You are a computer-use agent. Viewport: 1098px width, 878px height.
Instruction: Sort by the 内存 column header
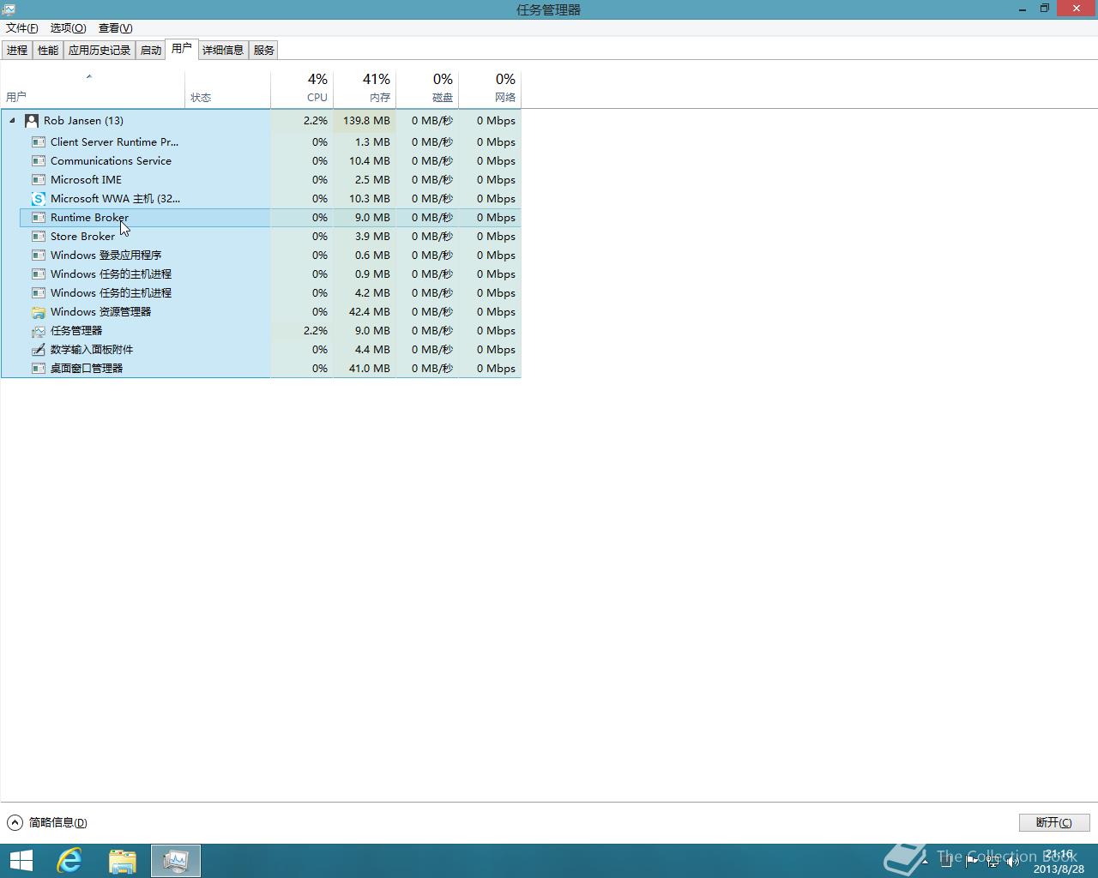pos(365,89)
